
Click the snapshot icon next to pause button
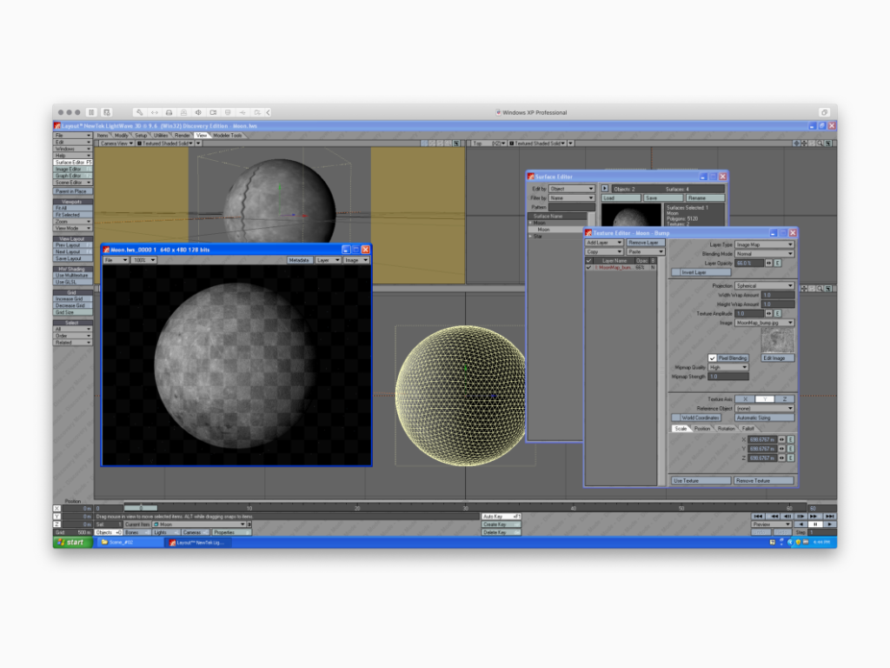pyautogui.click(x=107, y=112)
